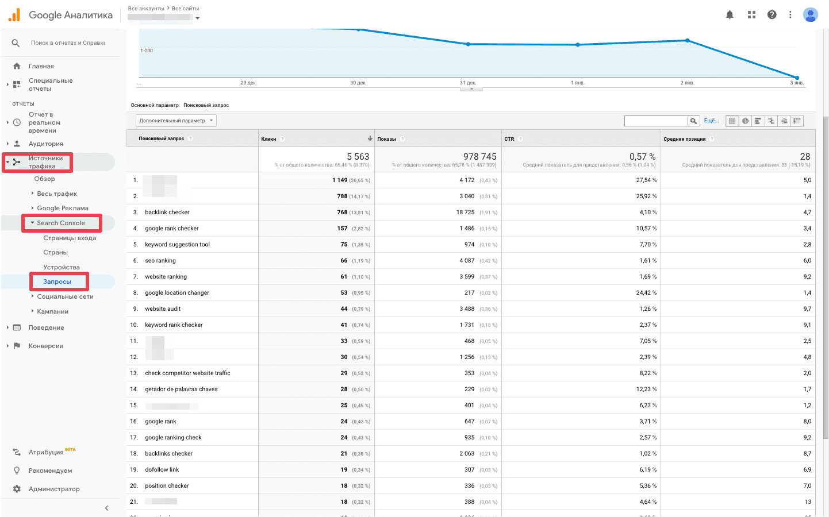The height and width of the screenshot is (517, 829).
Task: Click the Конверсии flag icon
Action: pyautogui.click(x=17, y=346)
